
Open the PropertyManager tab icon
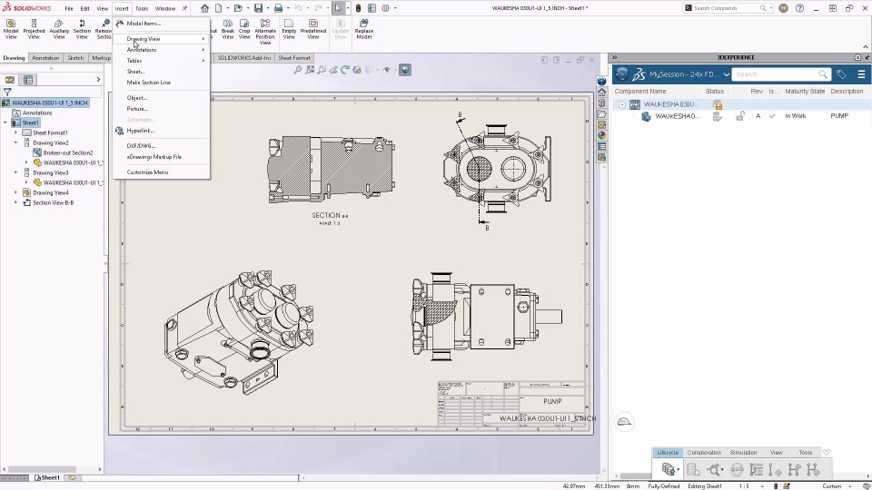pyautogui.click(x=28, y=80)
